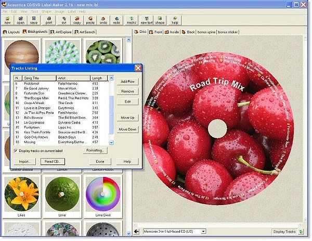Click Done in Tracks Listing
Viewport: 312px width, 241px height.
(100, 161)
